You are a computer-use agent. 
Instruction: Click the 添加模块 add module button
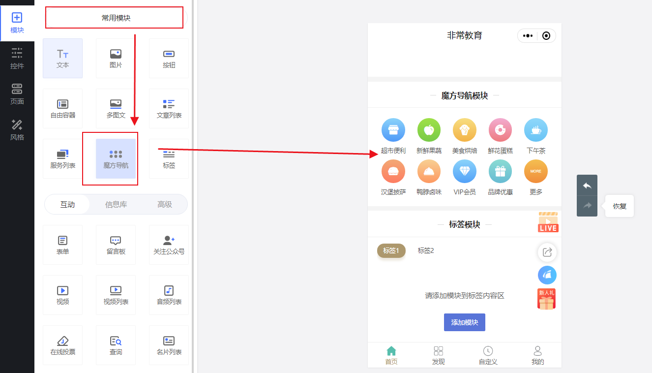pyautogui.click(x=464, y=322)
